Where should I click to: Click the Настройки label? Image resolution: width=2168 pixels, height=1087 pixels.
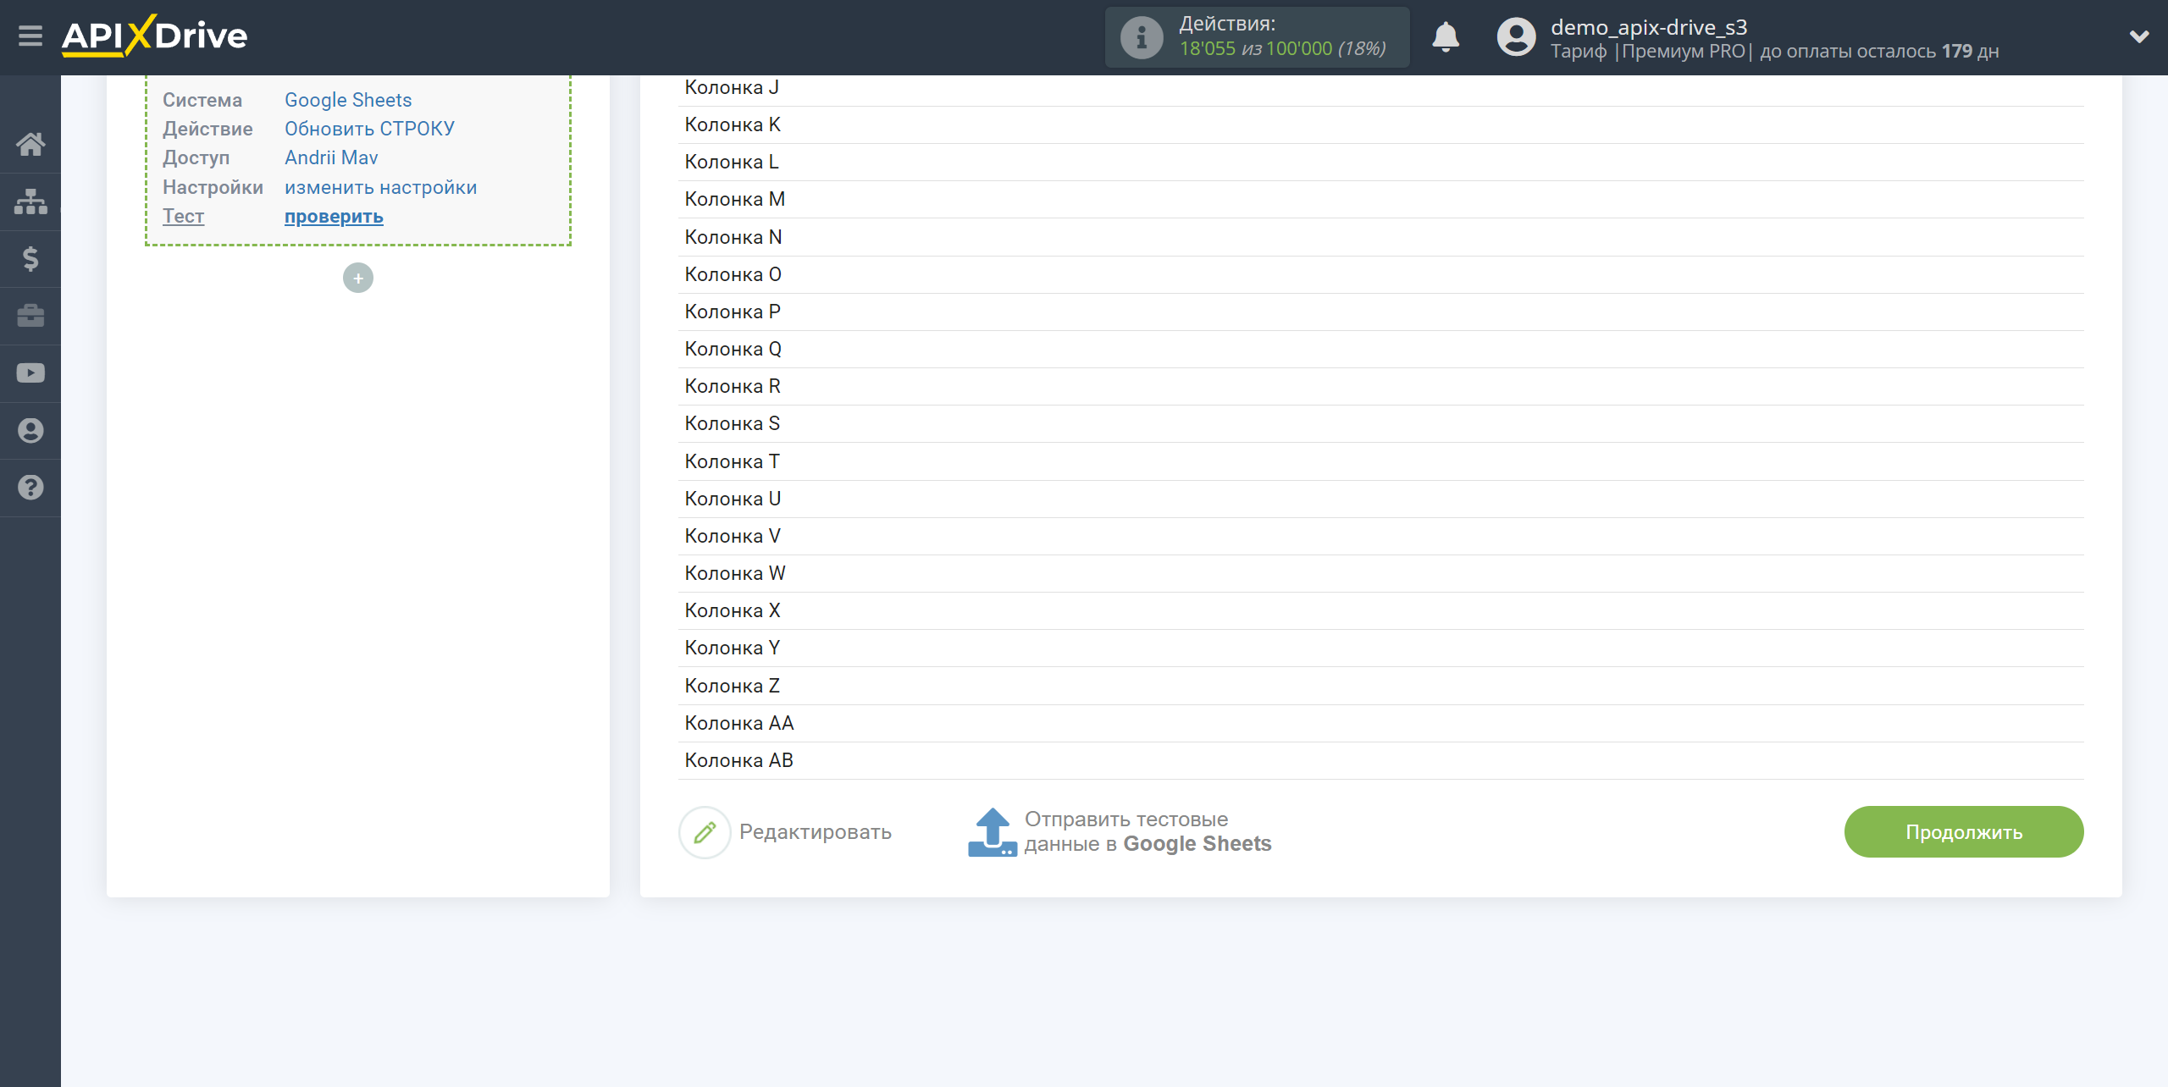(x=213, y=187)
